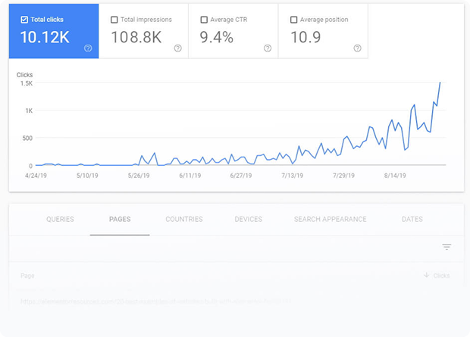Image resolution: width=470 pixels, height=337 pixels.
Task: Click help icon on Total impressions card
Action: point(177,48)
